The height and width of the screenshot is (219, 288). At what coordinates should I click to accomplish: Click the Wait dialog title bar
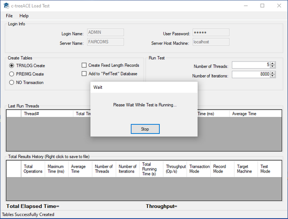click(x=144, y=87)
